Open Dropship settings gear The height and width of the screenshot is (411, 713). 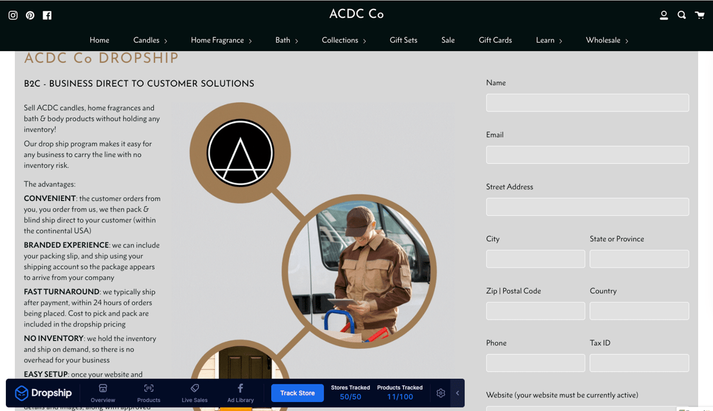pyautogui.click(x=440, y=393)
